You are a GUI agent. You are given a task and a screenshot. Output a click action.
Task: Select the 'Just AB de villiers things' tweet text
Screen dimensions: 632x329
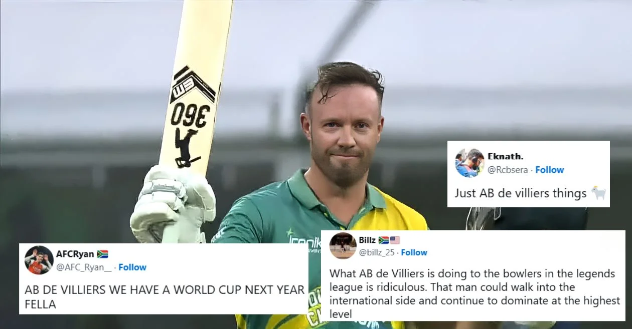coord(521,193)
